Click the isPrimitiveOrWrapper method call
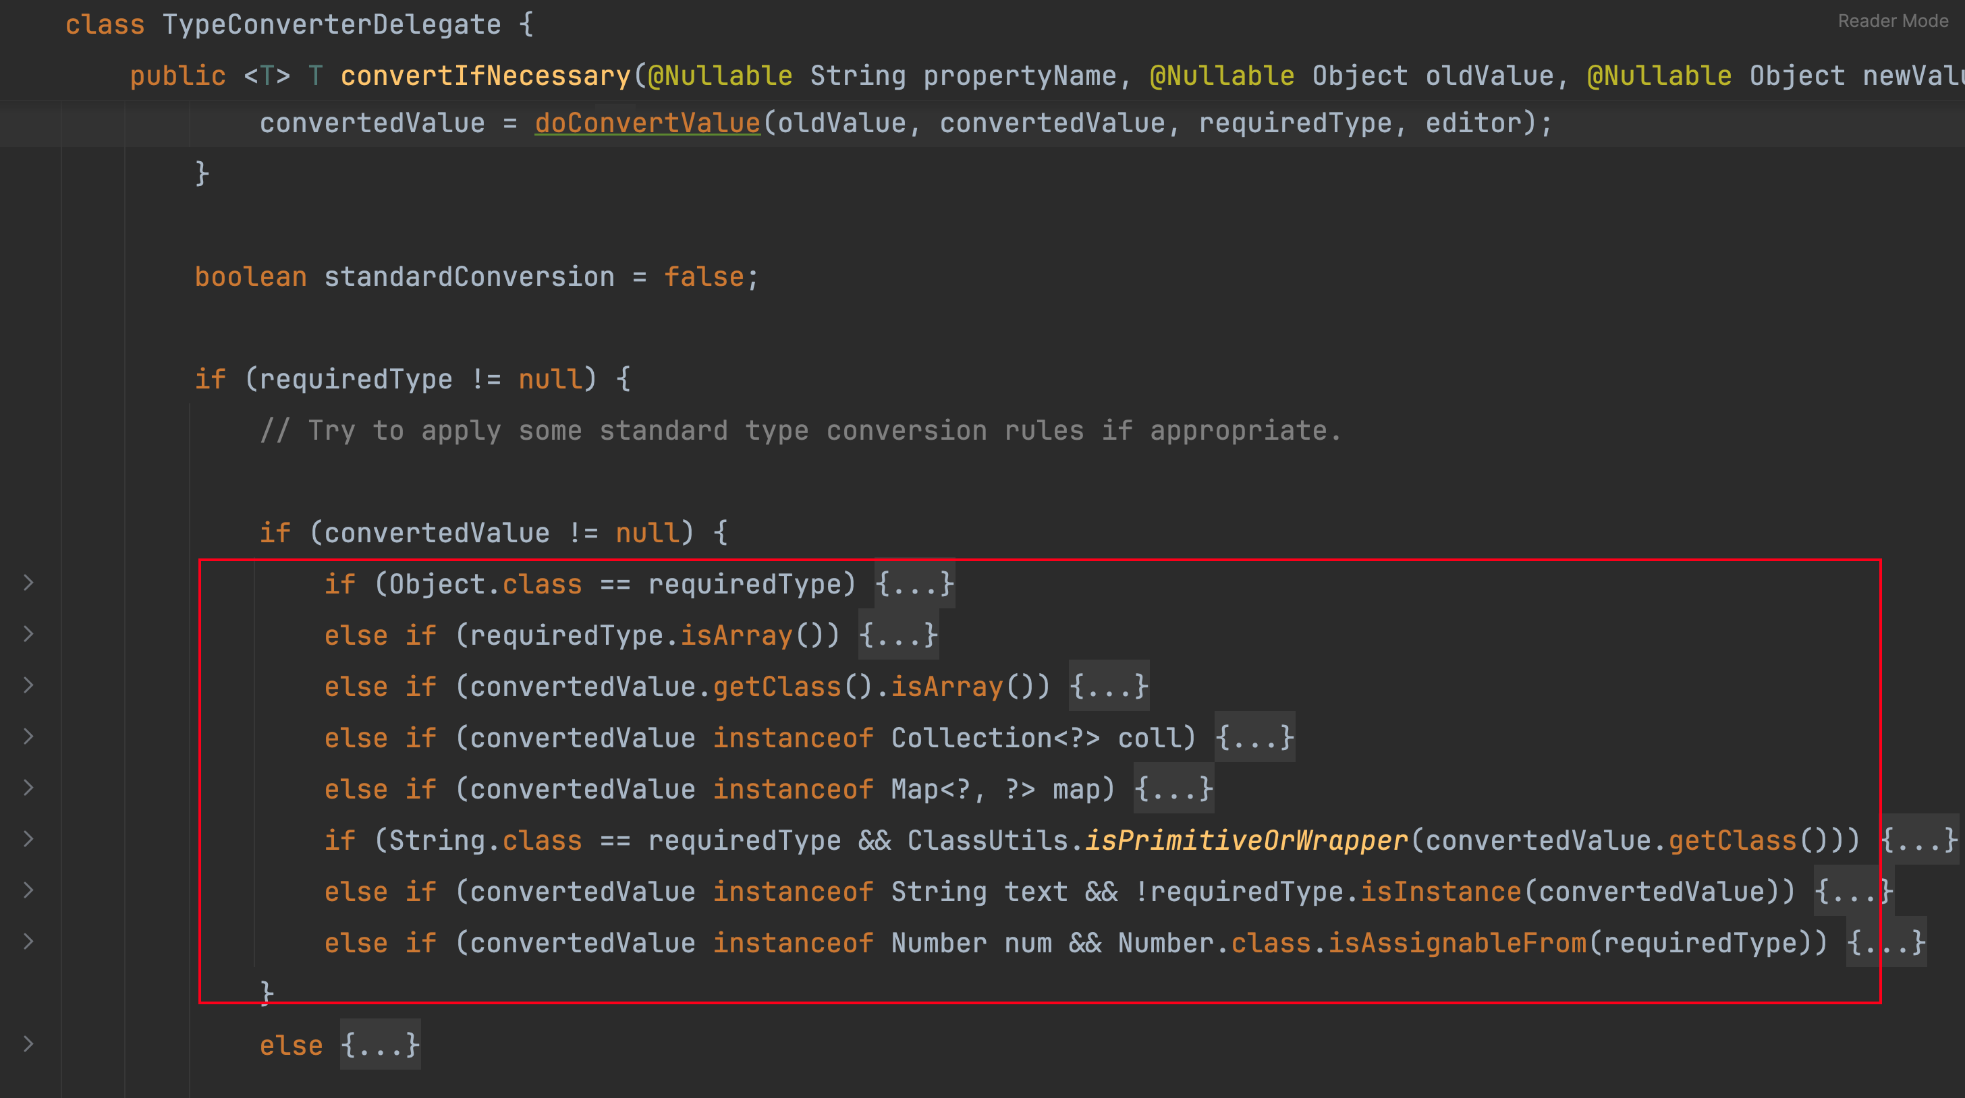This screenshot has height=1098, width=1965. click(1246, 841)
